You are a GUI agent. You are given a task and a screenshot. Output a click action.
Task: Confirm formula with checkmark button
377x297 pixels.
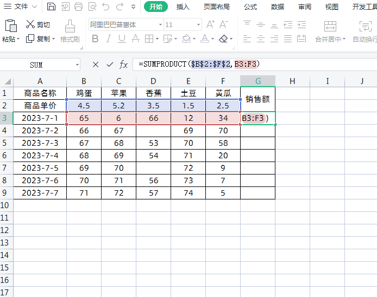coord(110,64)
